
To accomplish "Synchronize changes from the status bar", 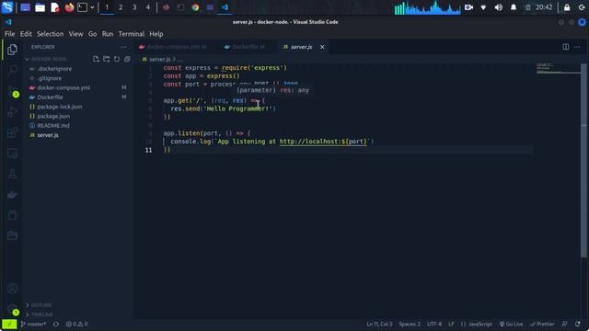I will [x=56, y=324].
